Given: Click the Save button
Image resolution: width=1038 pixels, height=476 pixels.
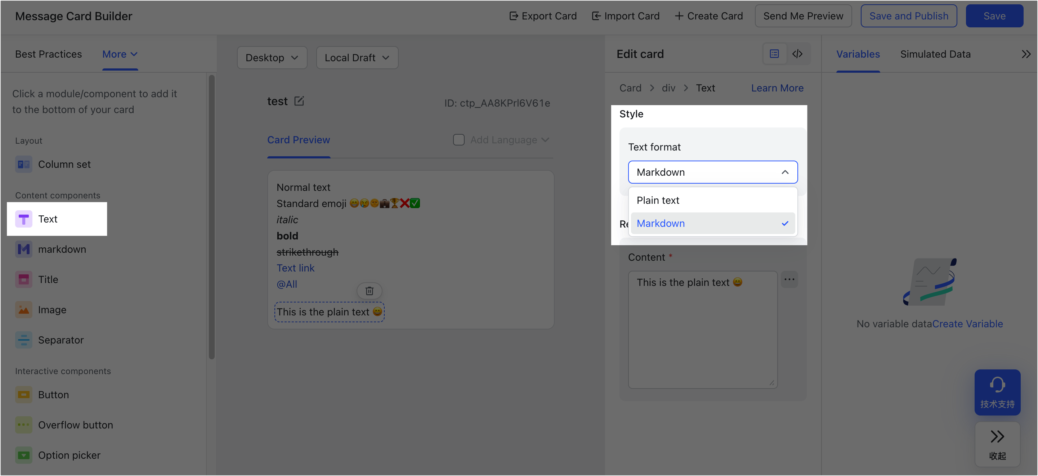Looking at the screenshot, I should pos(994,16).
